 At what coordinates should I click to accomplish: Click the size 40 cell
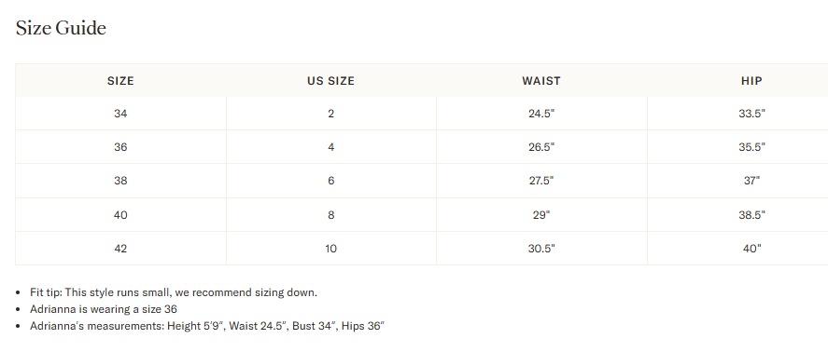(x=120, y=215)
